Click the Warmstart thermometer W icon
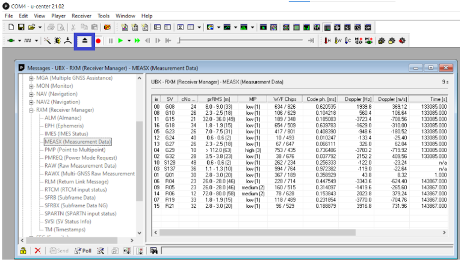461x265 pixels. tap(338, 40)
